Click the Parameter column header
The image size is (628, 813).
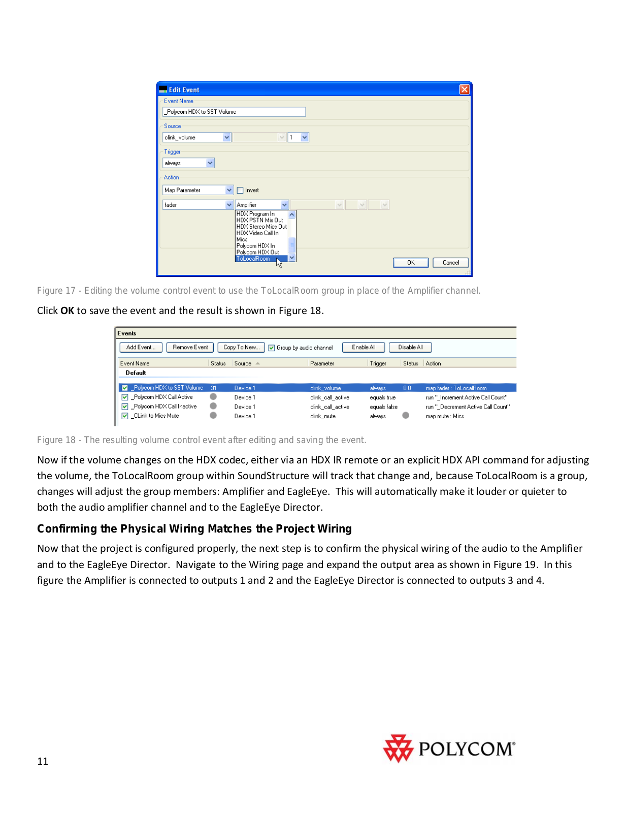[338, 363]
